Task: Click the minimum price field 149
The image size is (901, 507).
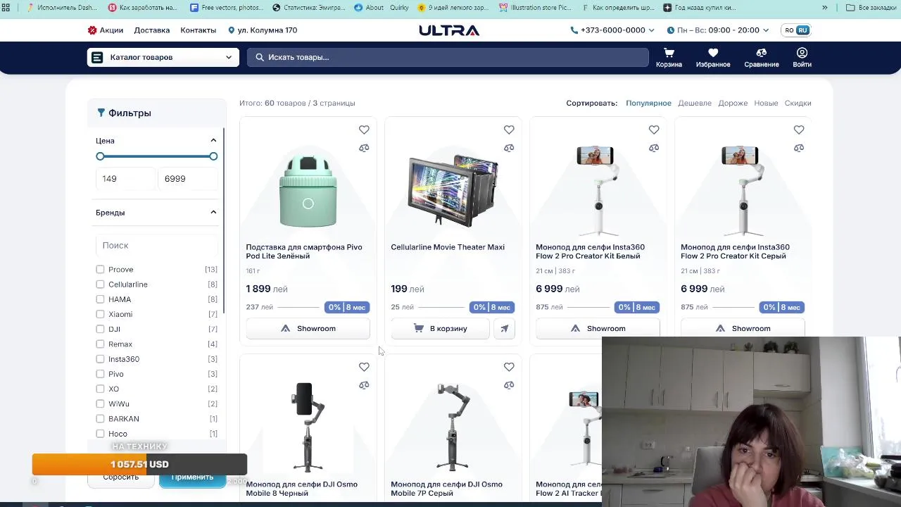Action: coord(125,179)
